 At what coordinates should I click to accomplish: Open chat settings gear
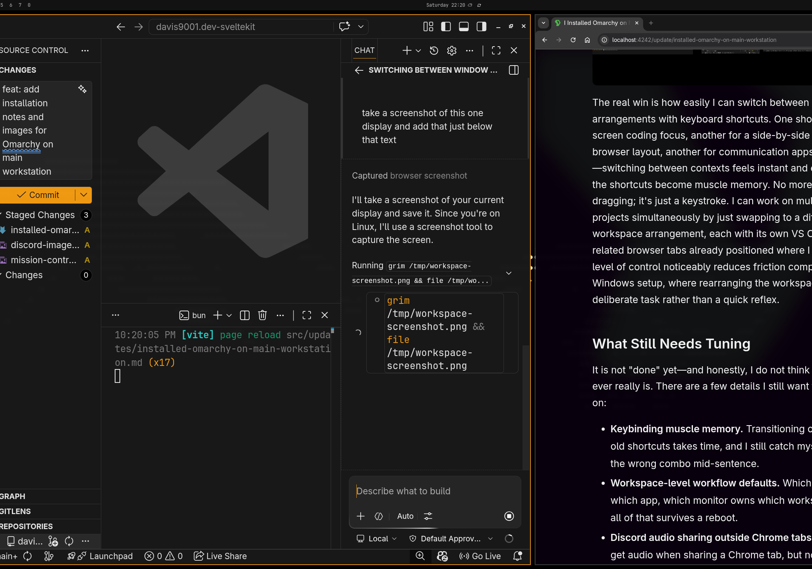click(452, 50)
